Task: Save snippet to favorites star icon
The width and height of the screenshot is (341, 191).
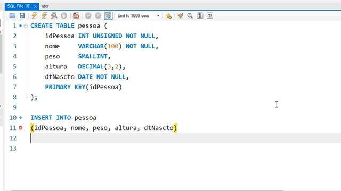Action: tap(168, 16)
